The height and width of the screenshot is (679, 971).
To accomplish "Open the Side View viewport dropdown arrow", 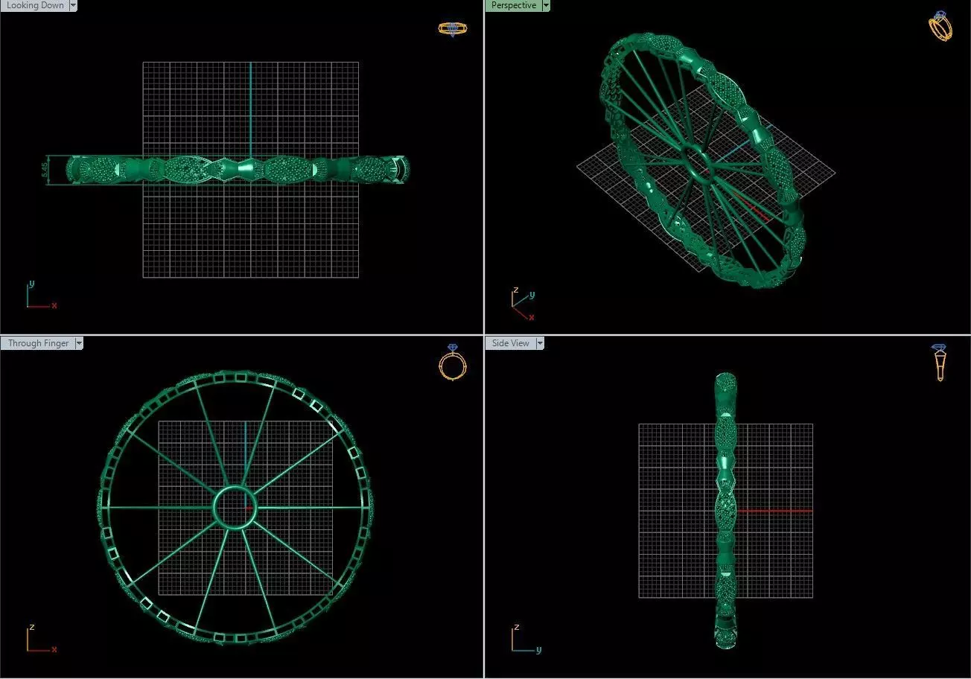I will tap(540, 343).
